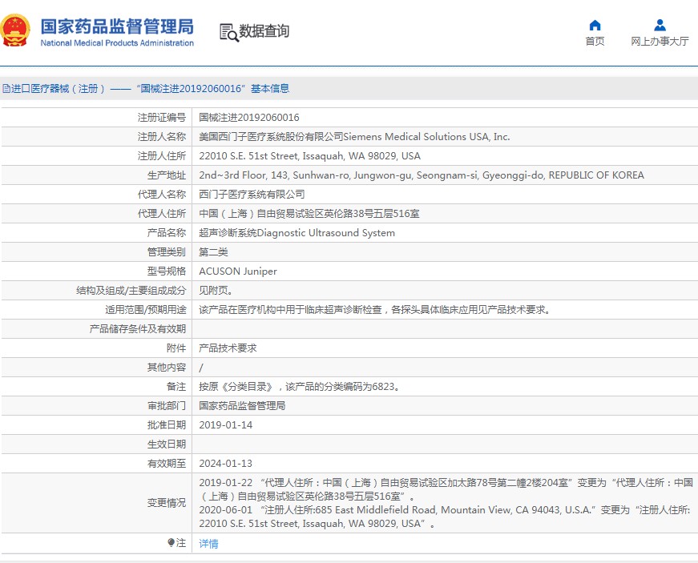Click the lightbulb icon beside 注

pos(171,542)
